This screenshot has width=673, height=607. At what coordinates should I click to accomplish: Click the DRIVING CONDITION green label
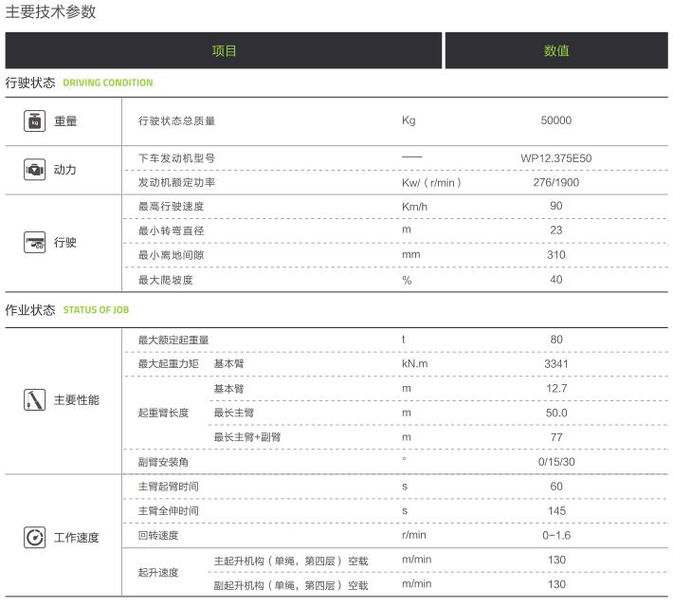point(108,83)
